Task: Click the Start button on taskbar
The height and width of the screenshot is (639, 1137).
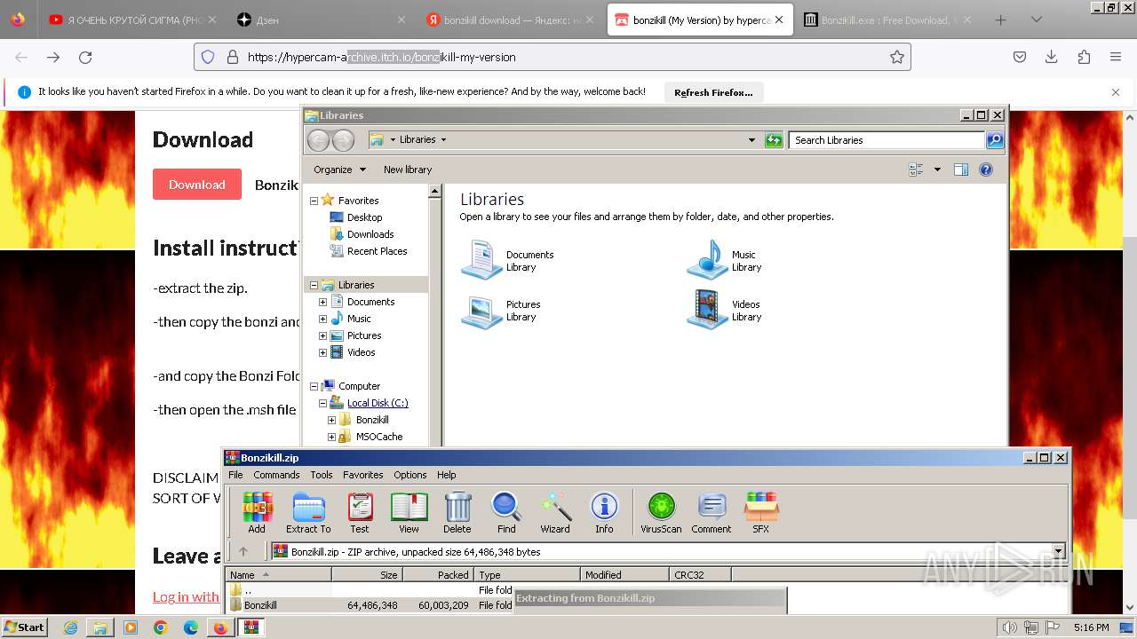Action: 24,627
